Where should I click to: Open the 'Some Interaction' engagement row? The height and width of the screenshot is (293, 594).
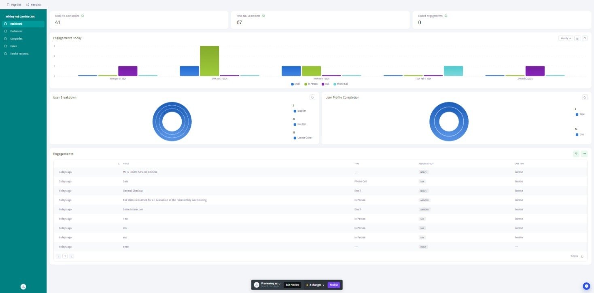tap(320, 209)
